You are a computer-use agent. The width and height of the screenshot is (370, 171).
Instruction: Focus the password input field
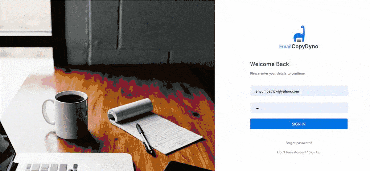[x=299, y=108]
